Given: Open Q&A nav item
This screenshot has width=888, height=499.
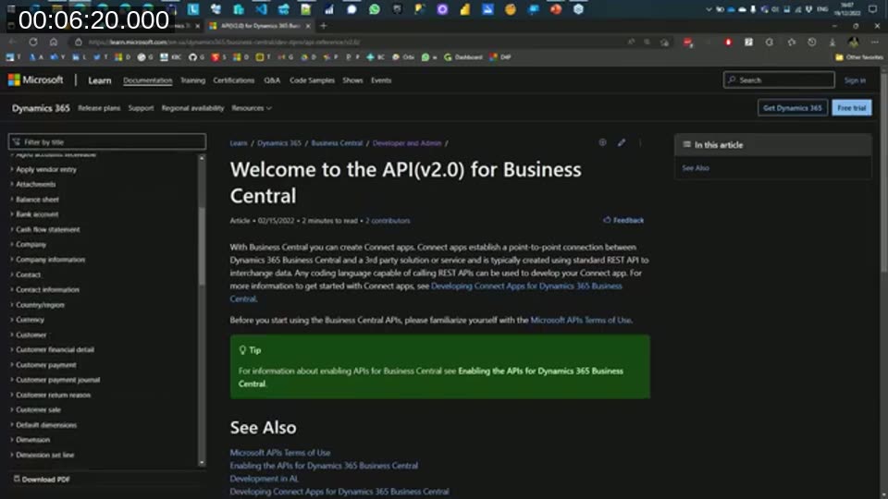Looking at the screenshot, I should (x=272, y=80).
